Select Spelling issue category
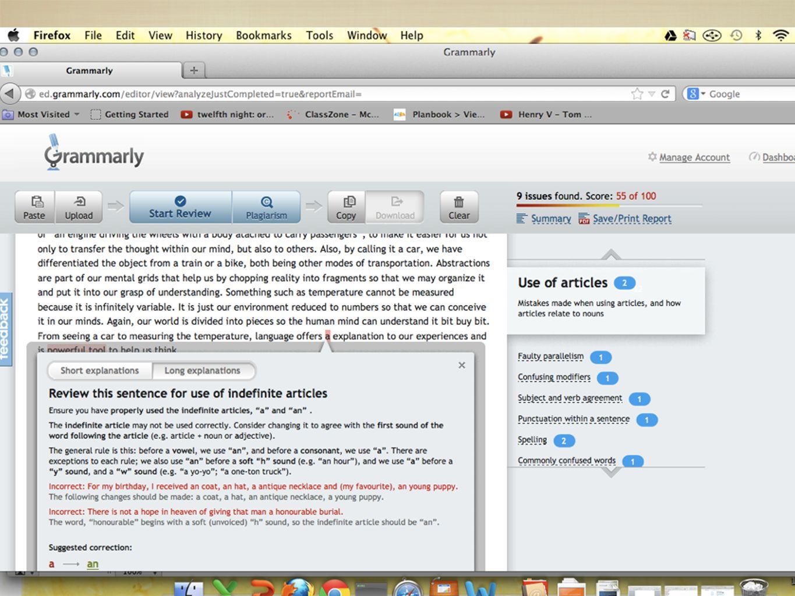 click(x=532, y=440)
